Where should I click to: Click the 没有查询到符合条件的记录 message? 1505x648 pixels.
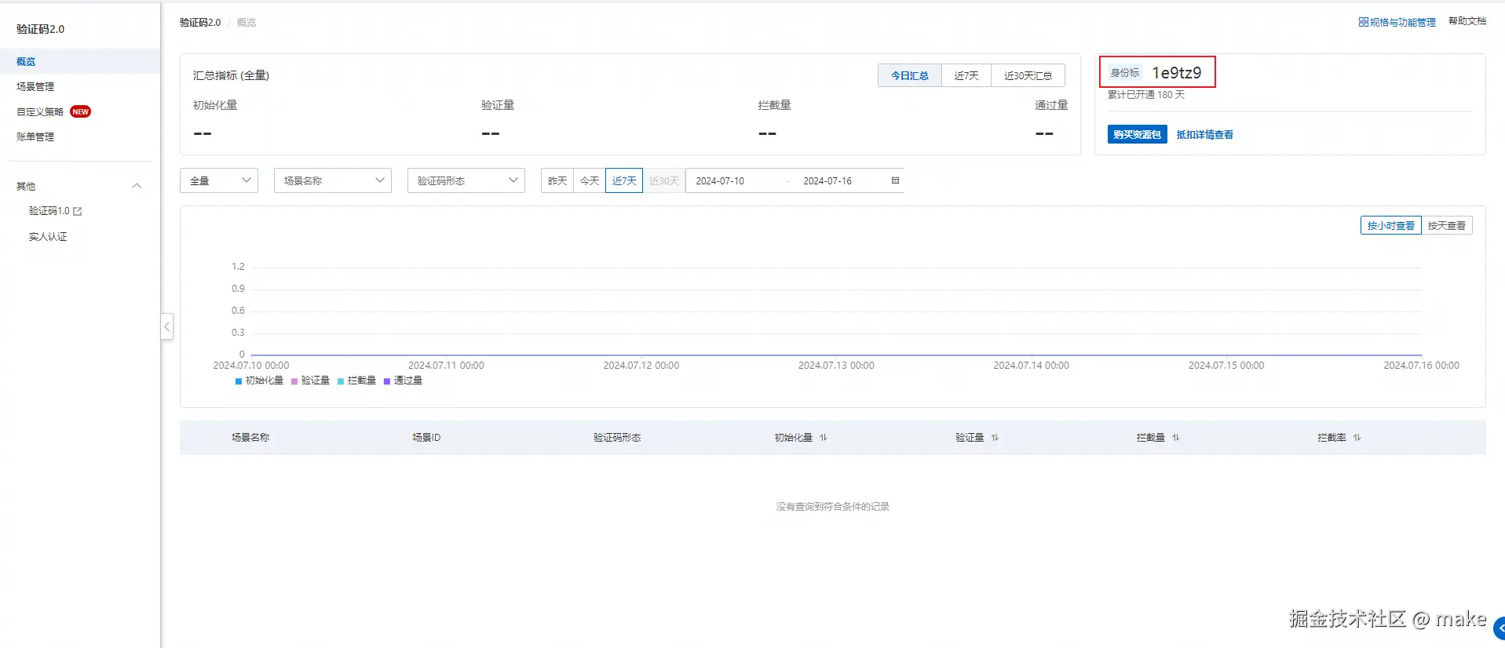coord(833,507)
